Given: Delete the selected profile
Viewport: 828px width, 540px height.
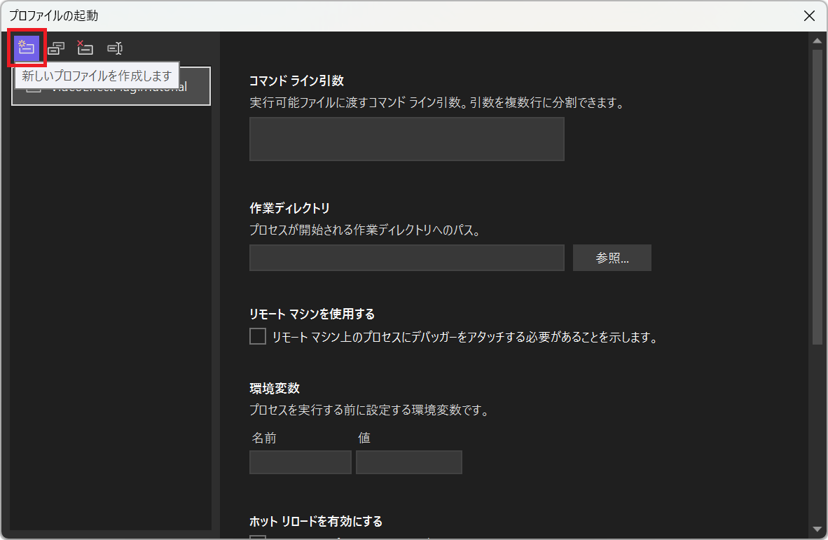Looking at the screenshot, I should click(x=85, y=48).
